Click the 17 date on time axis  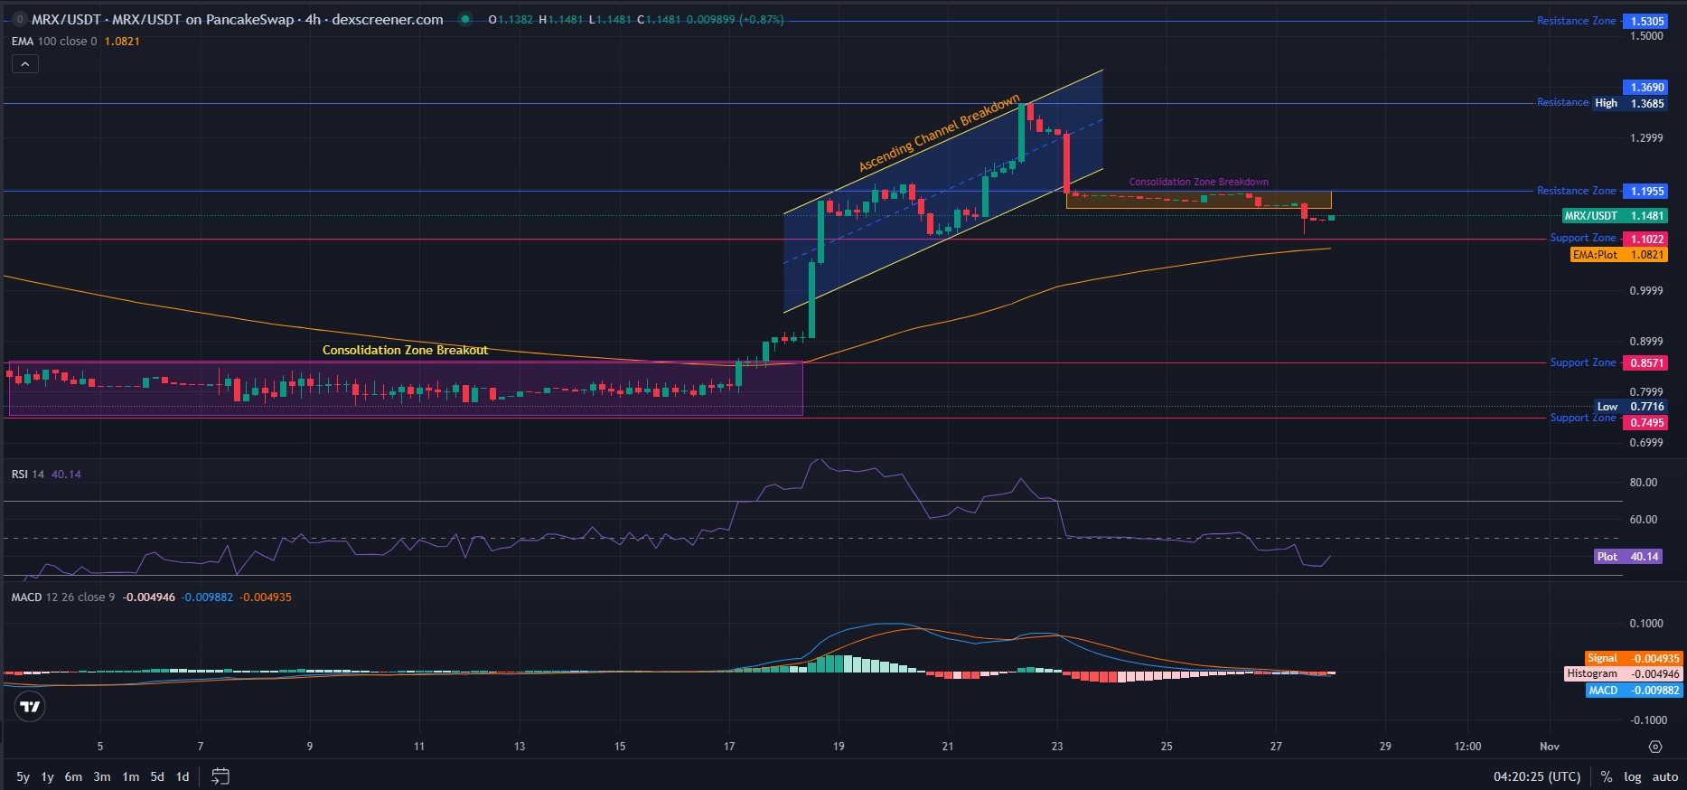pyautogui.click(x=729, y=747)
